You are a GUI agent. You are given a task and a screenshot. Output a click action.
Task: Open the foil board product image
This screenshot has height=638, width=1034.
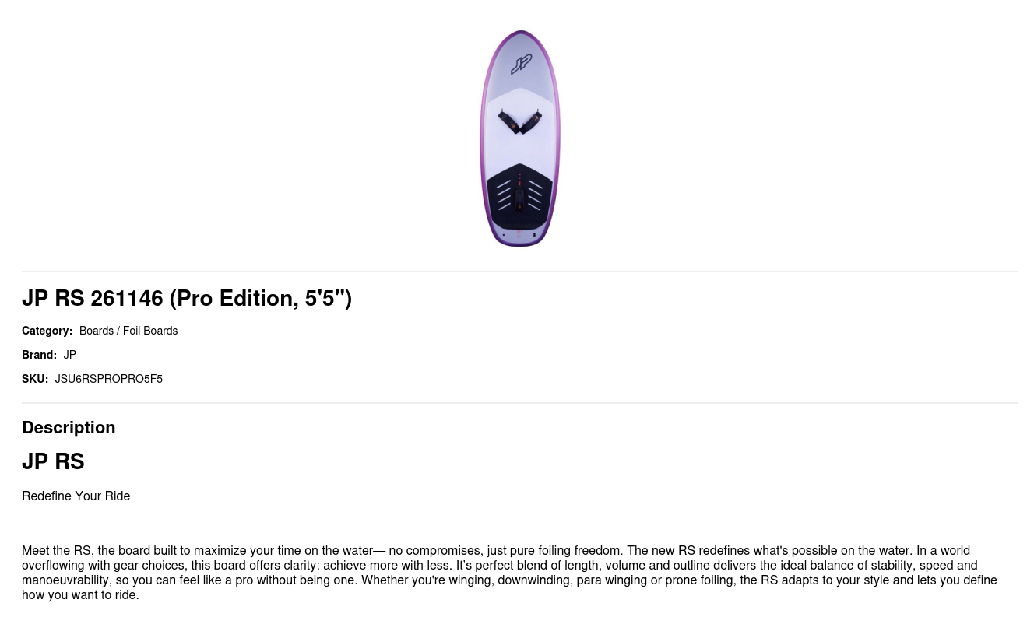519,138
